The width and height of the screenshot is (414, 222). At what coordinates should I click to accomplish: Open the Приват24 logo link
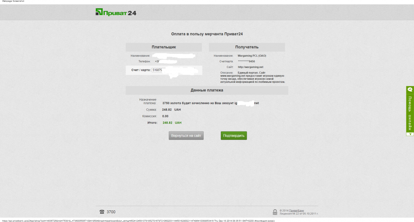116,12
